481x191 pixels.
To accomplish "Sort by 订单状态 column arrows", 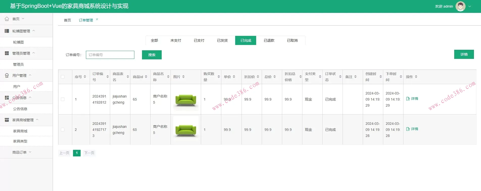I will [x=340, y=77].
